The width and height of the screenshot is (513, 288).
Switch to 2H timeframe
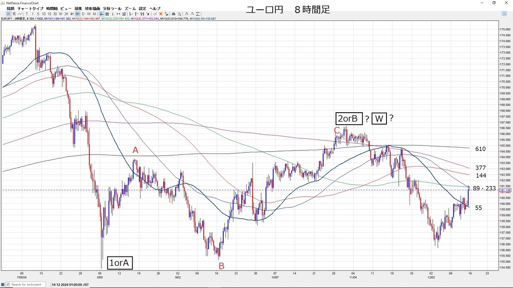pyautogui.click(x=66, y=14)
